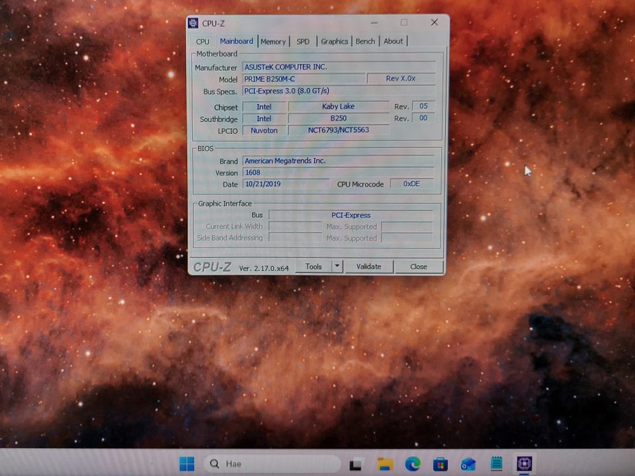Open the Windows Start menu
This screenshot has width=635, height=476.
187,464
